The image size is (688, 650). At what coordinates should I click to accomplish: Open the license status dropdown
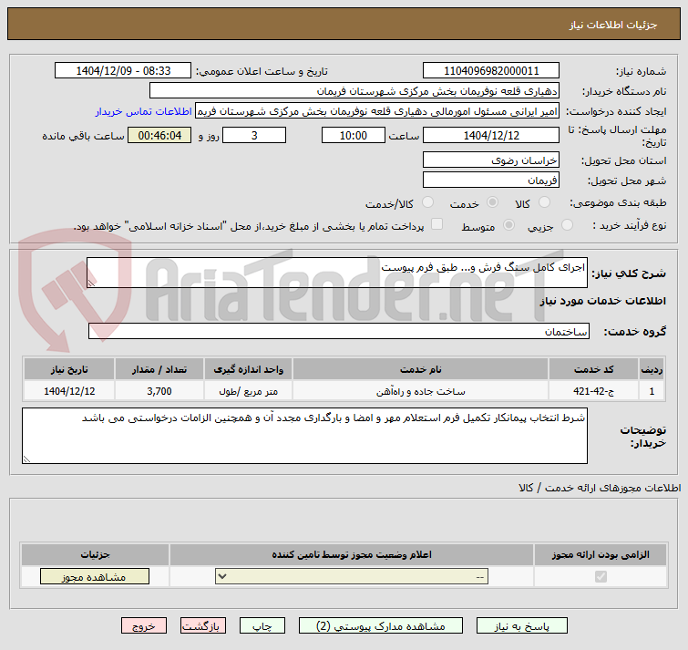pyautogui.click(x=352, y=577)
